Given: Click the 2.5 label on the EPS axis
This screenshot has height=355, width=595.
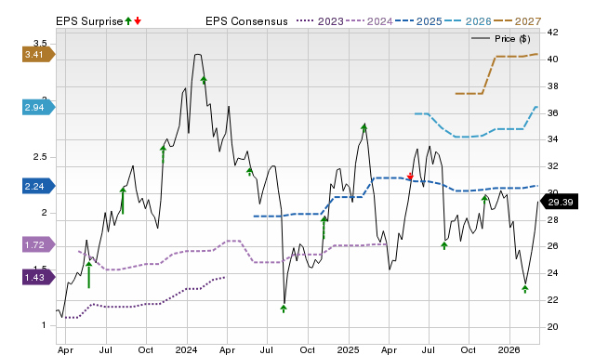Looking at the screenshot, I should coord(40,157).
